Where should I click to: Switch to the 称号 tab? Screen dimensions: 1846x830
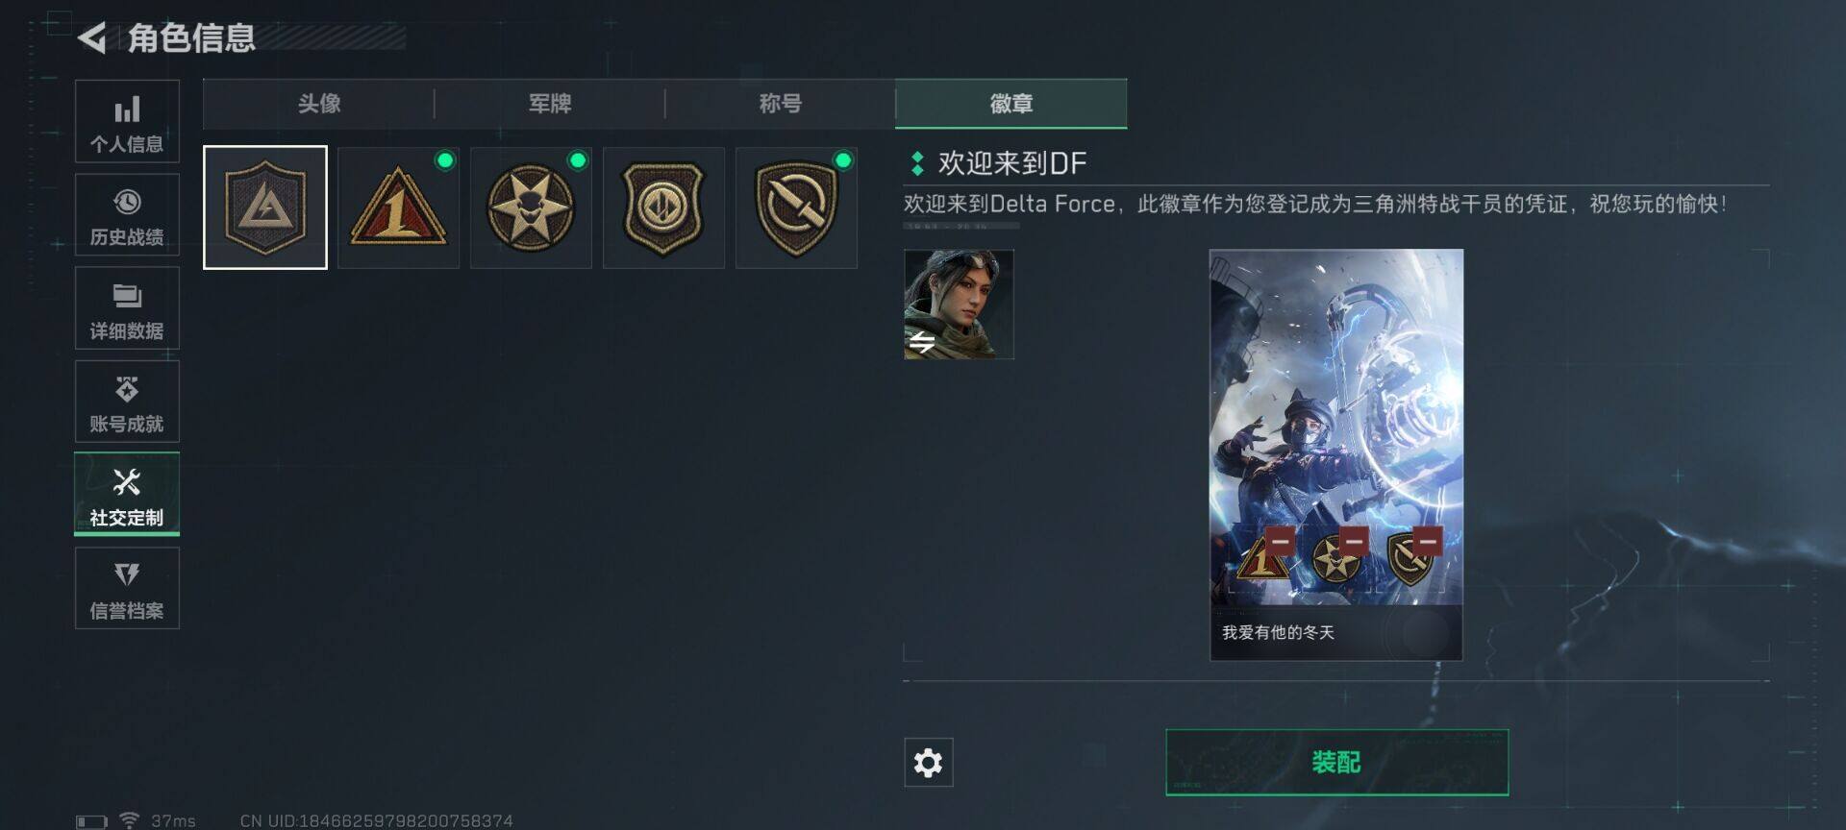(780, 104)
